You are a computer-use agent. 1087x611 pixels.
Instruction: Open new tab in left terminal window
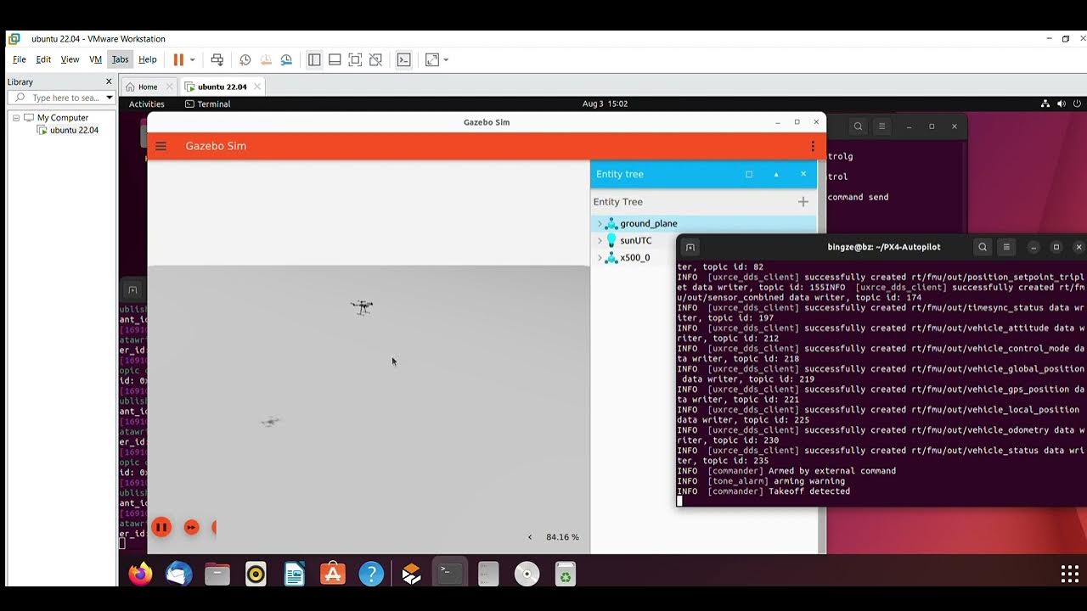tap(132, 289)
